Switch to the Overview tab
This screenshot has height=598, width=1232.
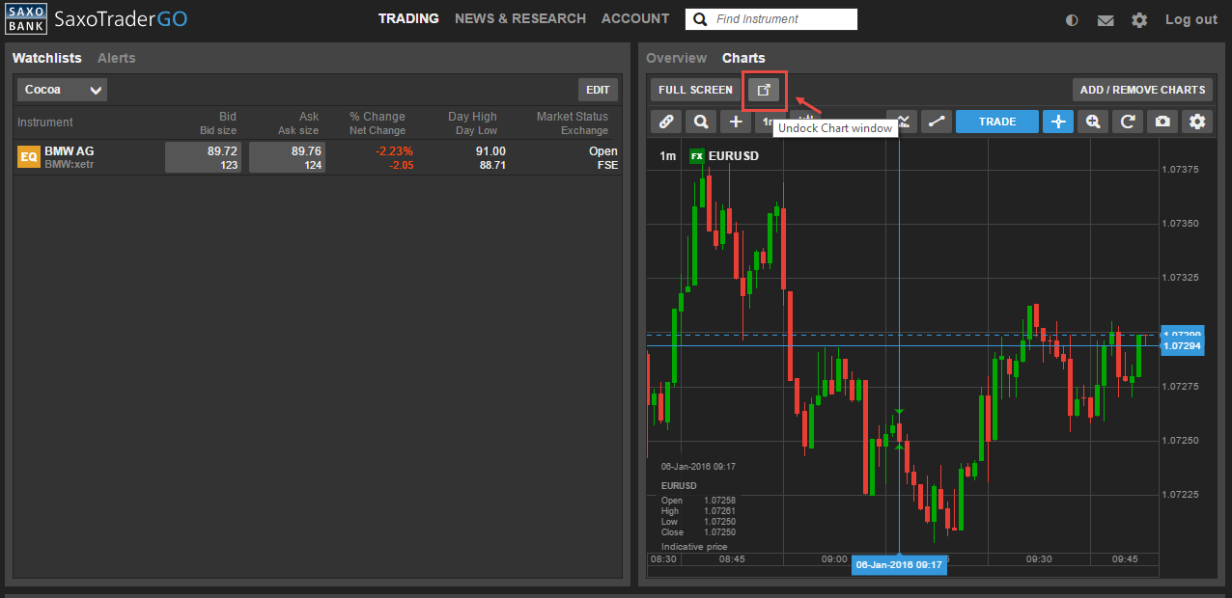pos(677,58)
